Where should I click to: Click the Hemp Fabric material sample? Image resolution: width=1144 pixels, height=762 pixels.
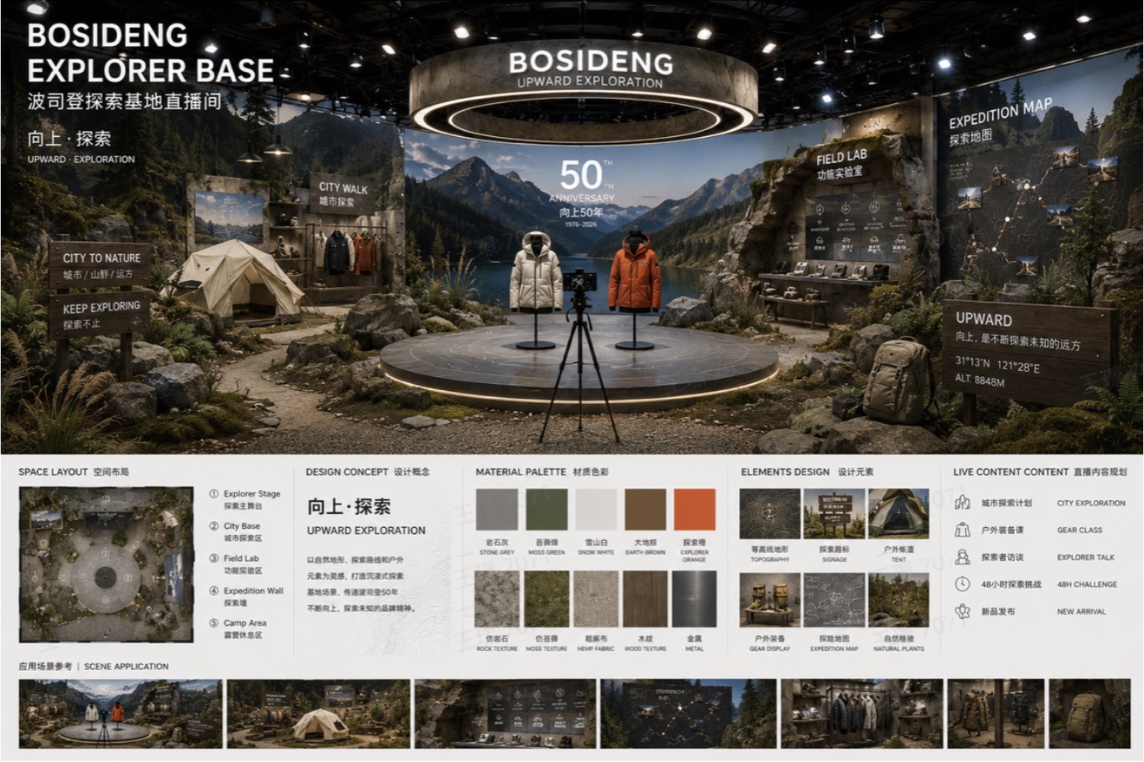pos(596,599)
